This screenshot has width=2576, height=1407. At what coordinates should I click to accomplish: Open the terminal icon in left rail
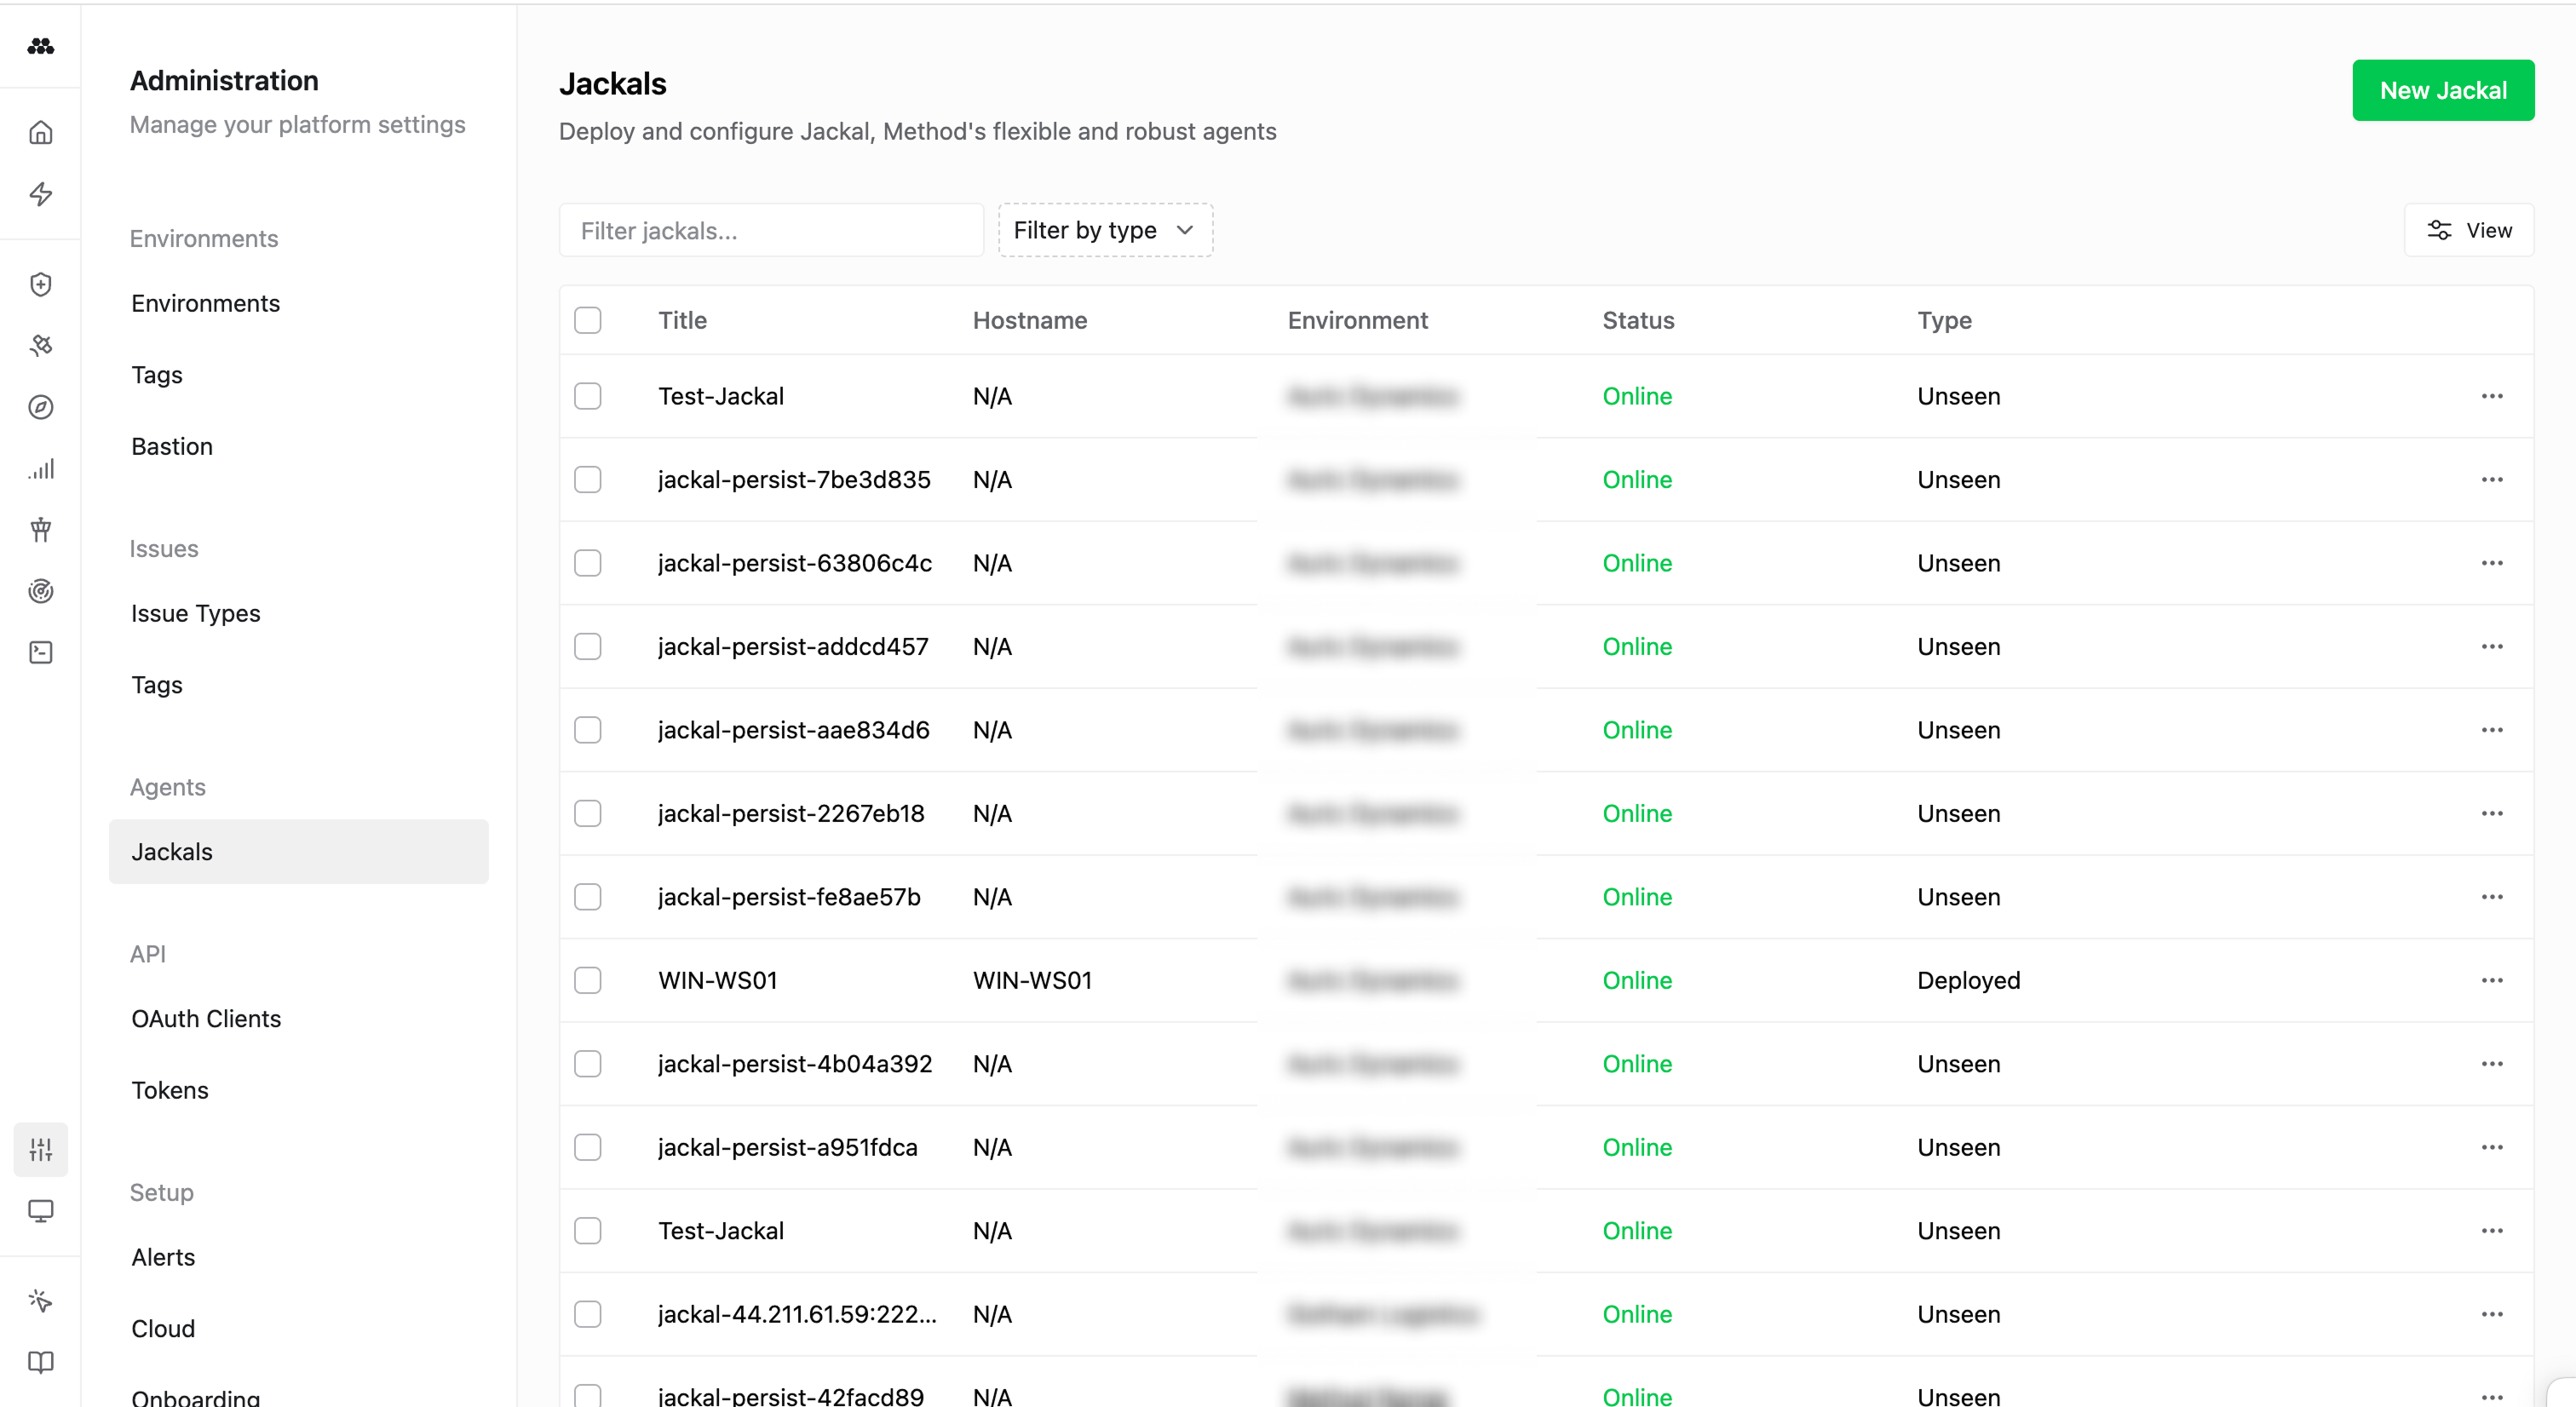pos(41,653)
